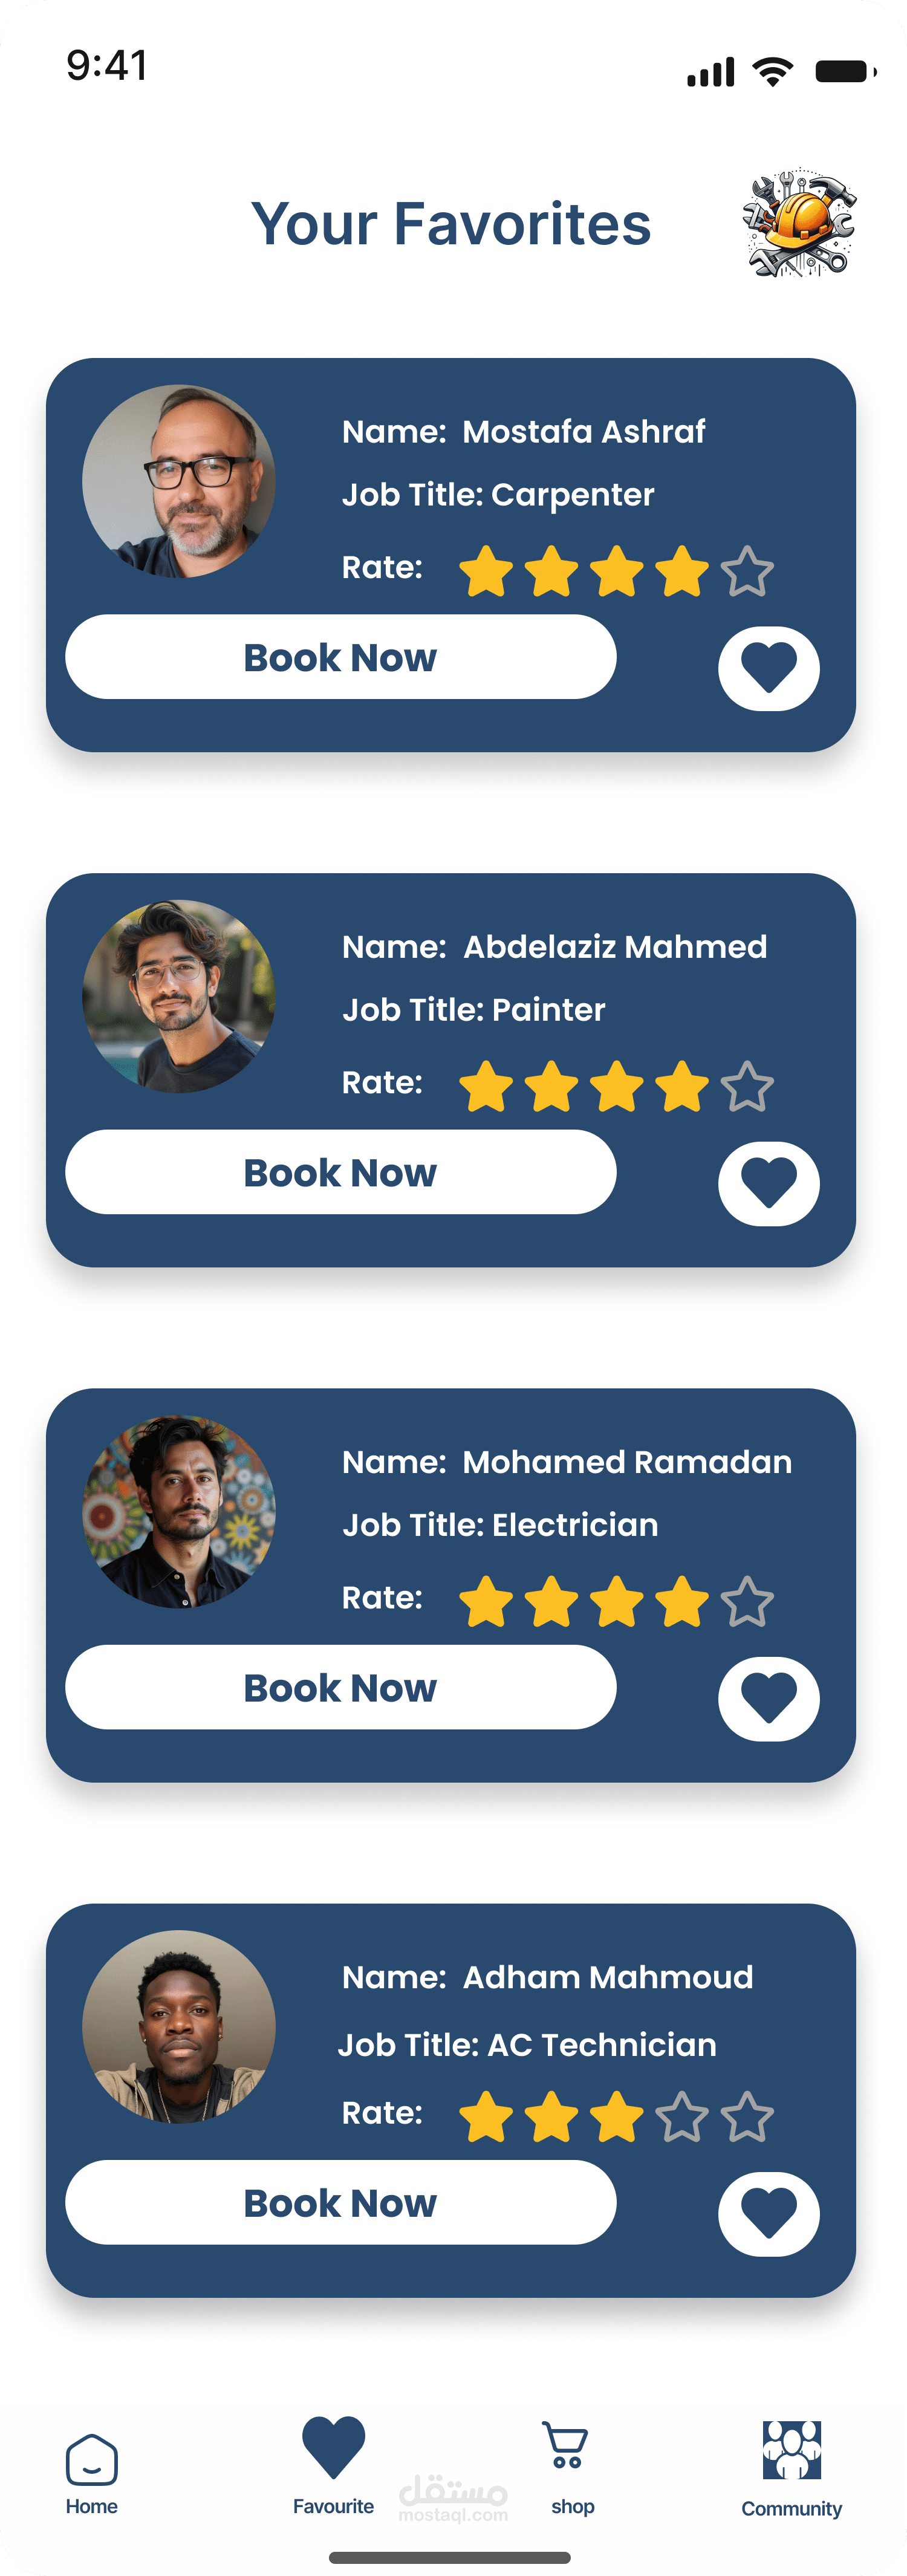
Task: Open Abdelaziz Mahmed's profile picture
Action: 179,996
